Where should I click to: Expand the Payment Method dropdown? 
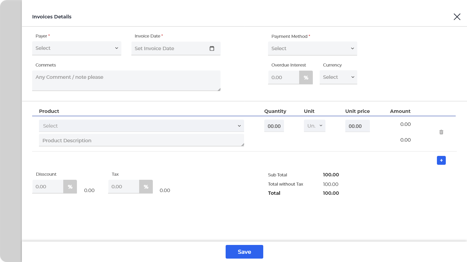pyautogui.click(x=312, y=48)
